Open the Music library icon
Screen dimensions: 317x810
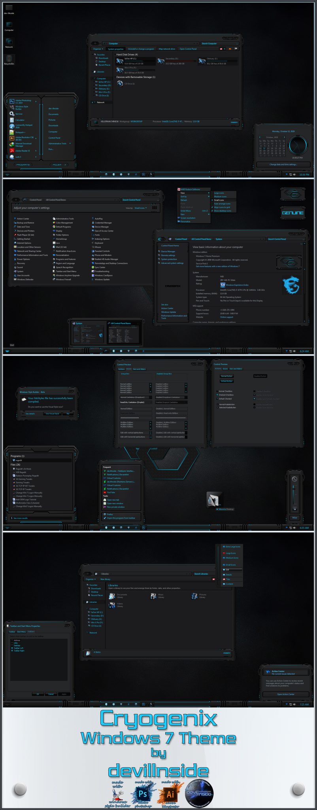(153, 596)
